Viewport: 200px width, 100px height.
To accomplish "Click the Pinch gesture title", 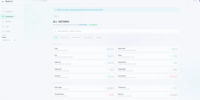I will pyautogui.click(x=120, y=55).
